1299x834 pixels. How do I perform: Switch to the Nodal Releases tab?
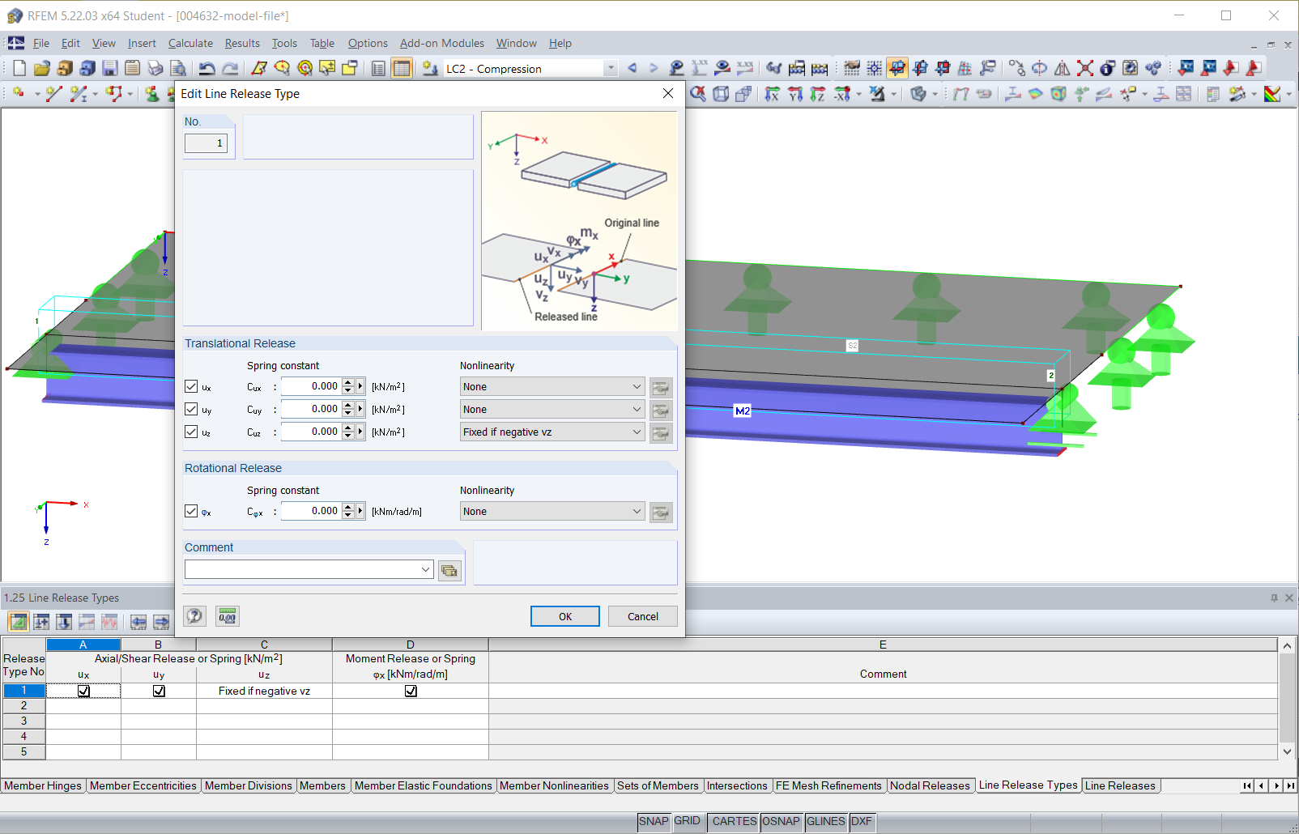tap(930, 785)
